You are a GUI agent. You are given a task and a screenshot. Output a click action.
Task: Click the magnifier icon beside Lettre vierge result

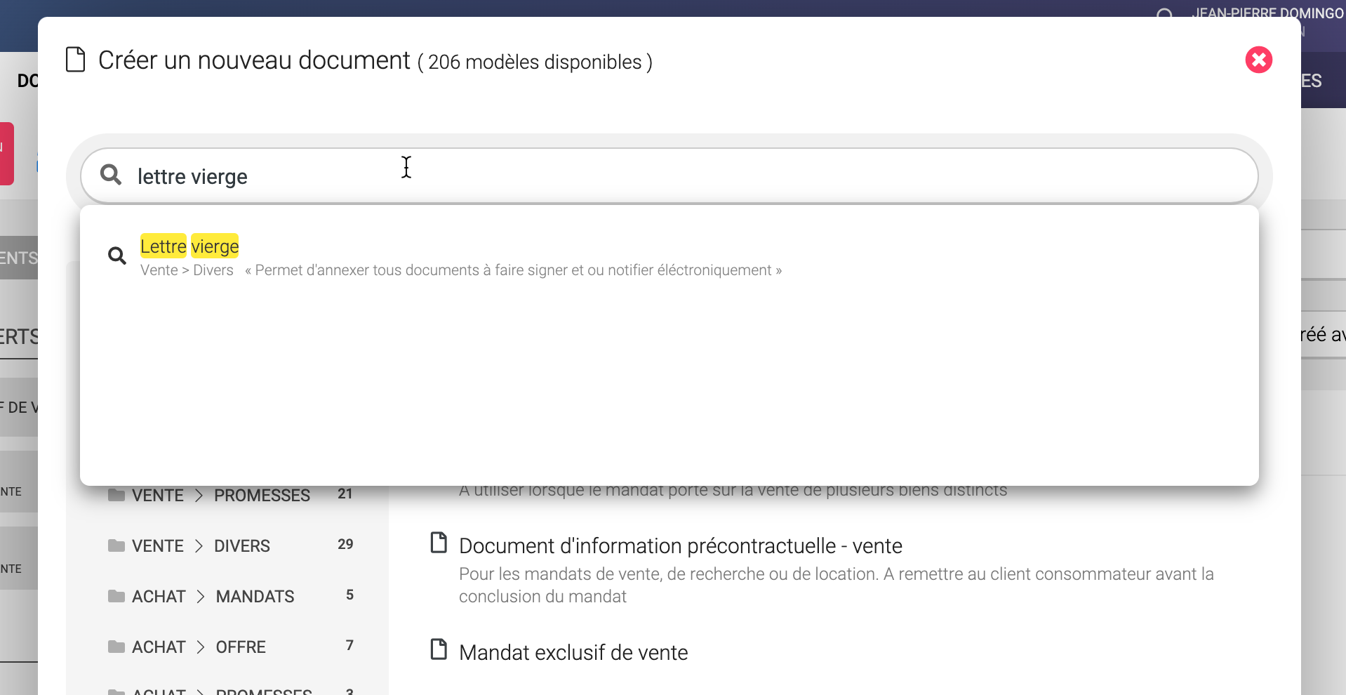click(117, 256)
